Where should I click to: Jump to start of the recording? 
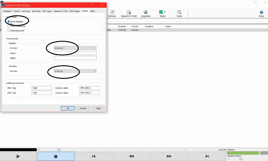93,156
